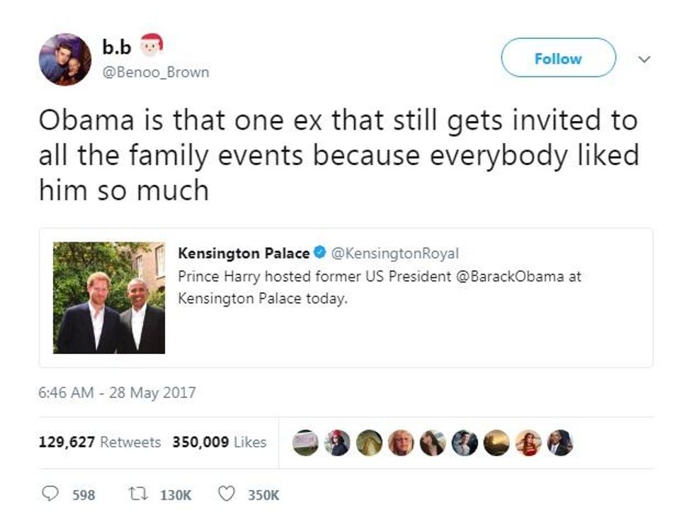Follow the @Benoo_Brown account

557,58
